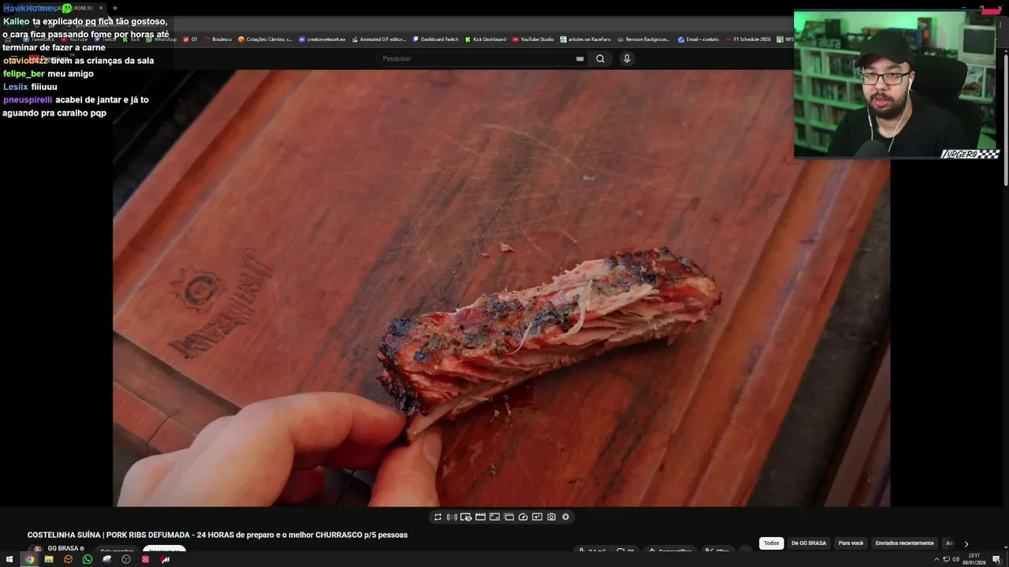Open the G1 bookmark
This screenshot has height=567, width=1009.
point(191,39)
